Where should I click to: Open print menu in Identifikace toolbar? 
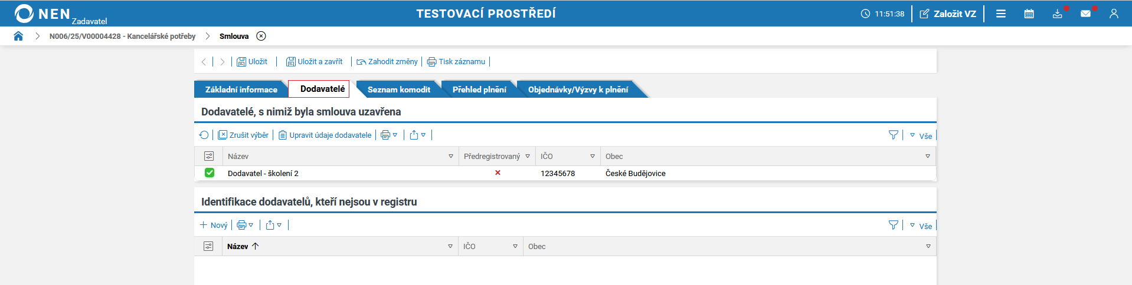(x=245, y=225)
